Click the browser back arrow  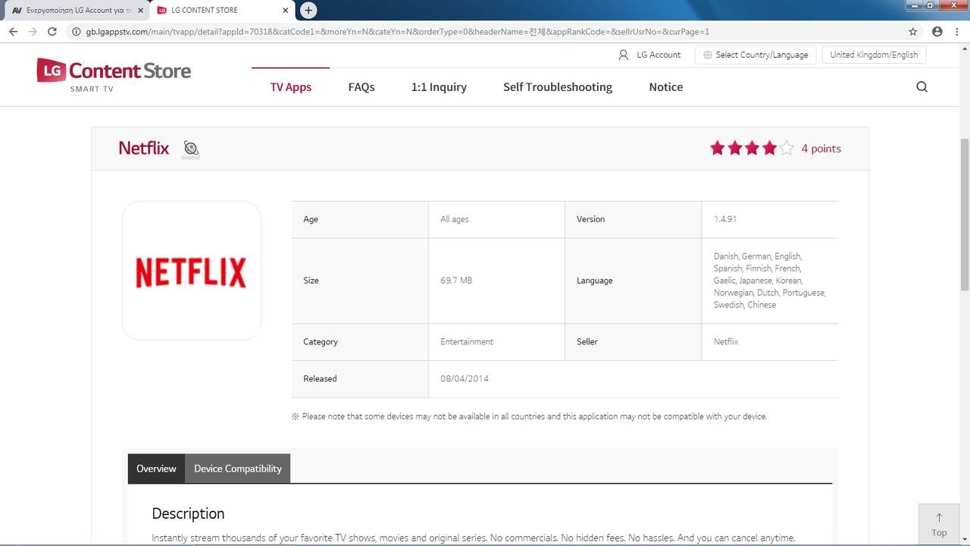click(13, 32)
